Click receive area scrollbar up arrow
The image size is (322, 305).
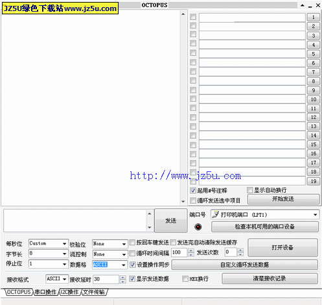[183, 14]
